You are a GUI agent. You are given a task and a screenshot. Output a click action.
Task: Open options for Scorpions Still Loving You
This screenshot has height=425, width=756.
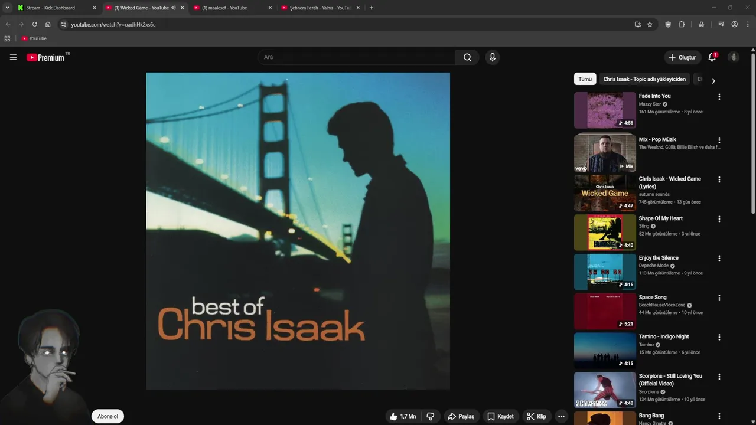pyautogui.click(x=719, y=377)
